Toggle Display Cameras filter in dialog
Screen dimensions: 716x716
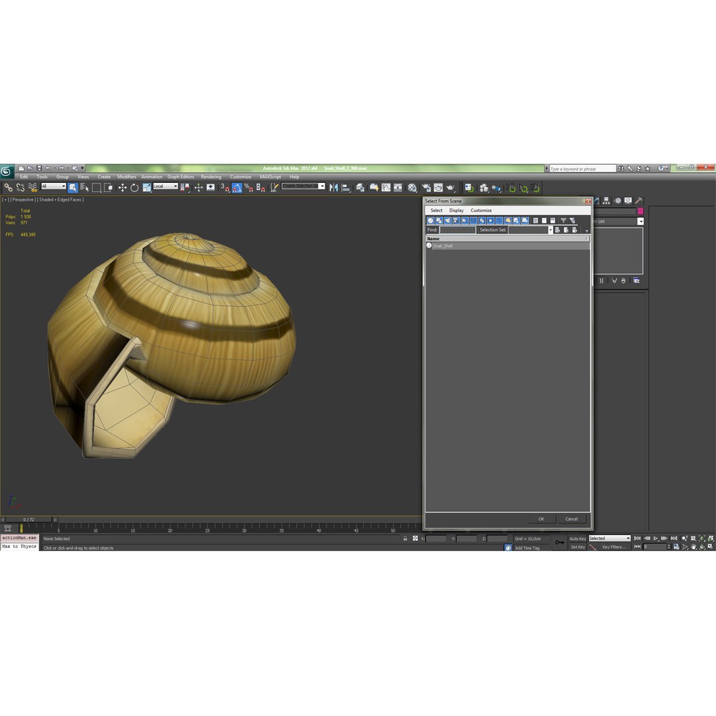click(456, 221)
